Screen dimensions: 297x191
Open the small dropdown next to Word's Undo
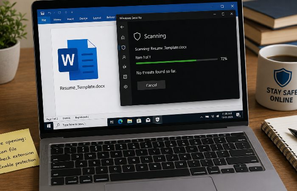click(54, 13)
